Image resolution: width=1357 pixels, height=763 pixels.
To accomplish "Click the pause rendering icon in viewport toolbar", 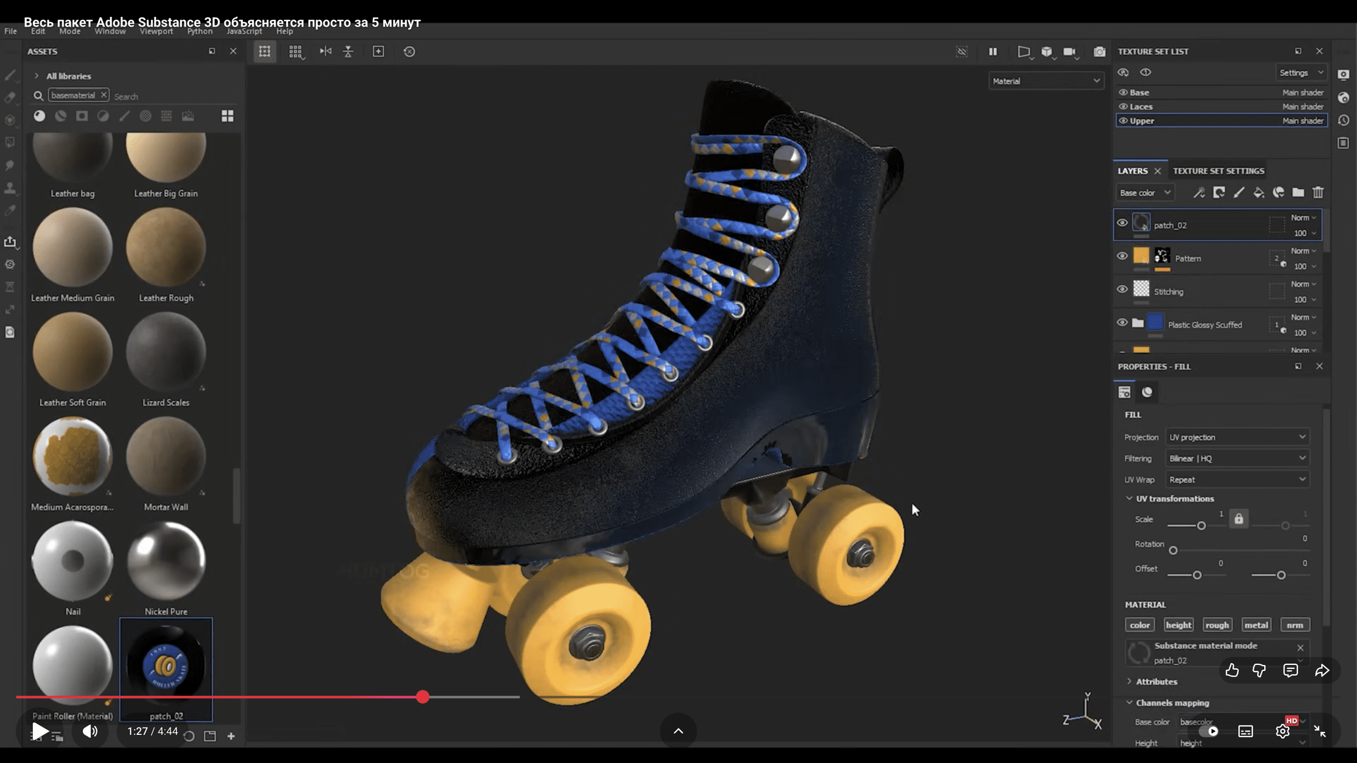I will coord(993,51).
